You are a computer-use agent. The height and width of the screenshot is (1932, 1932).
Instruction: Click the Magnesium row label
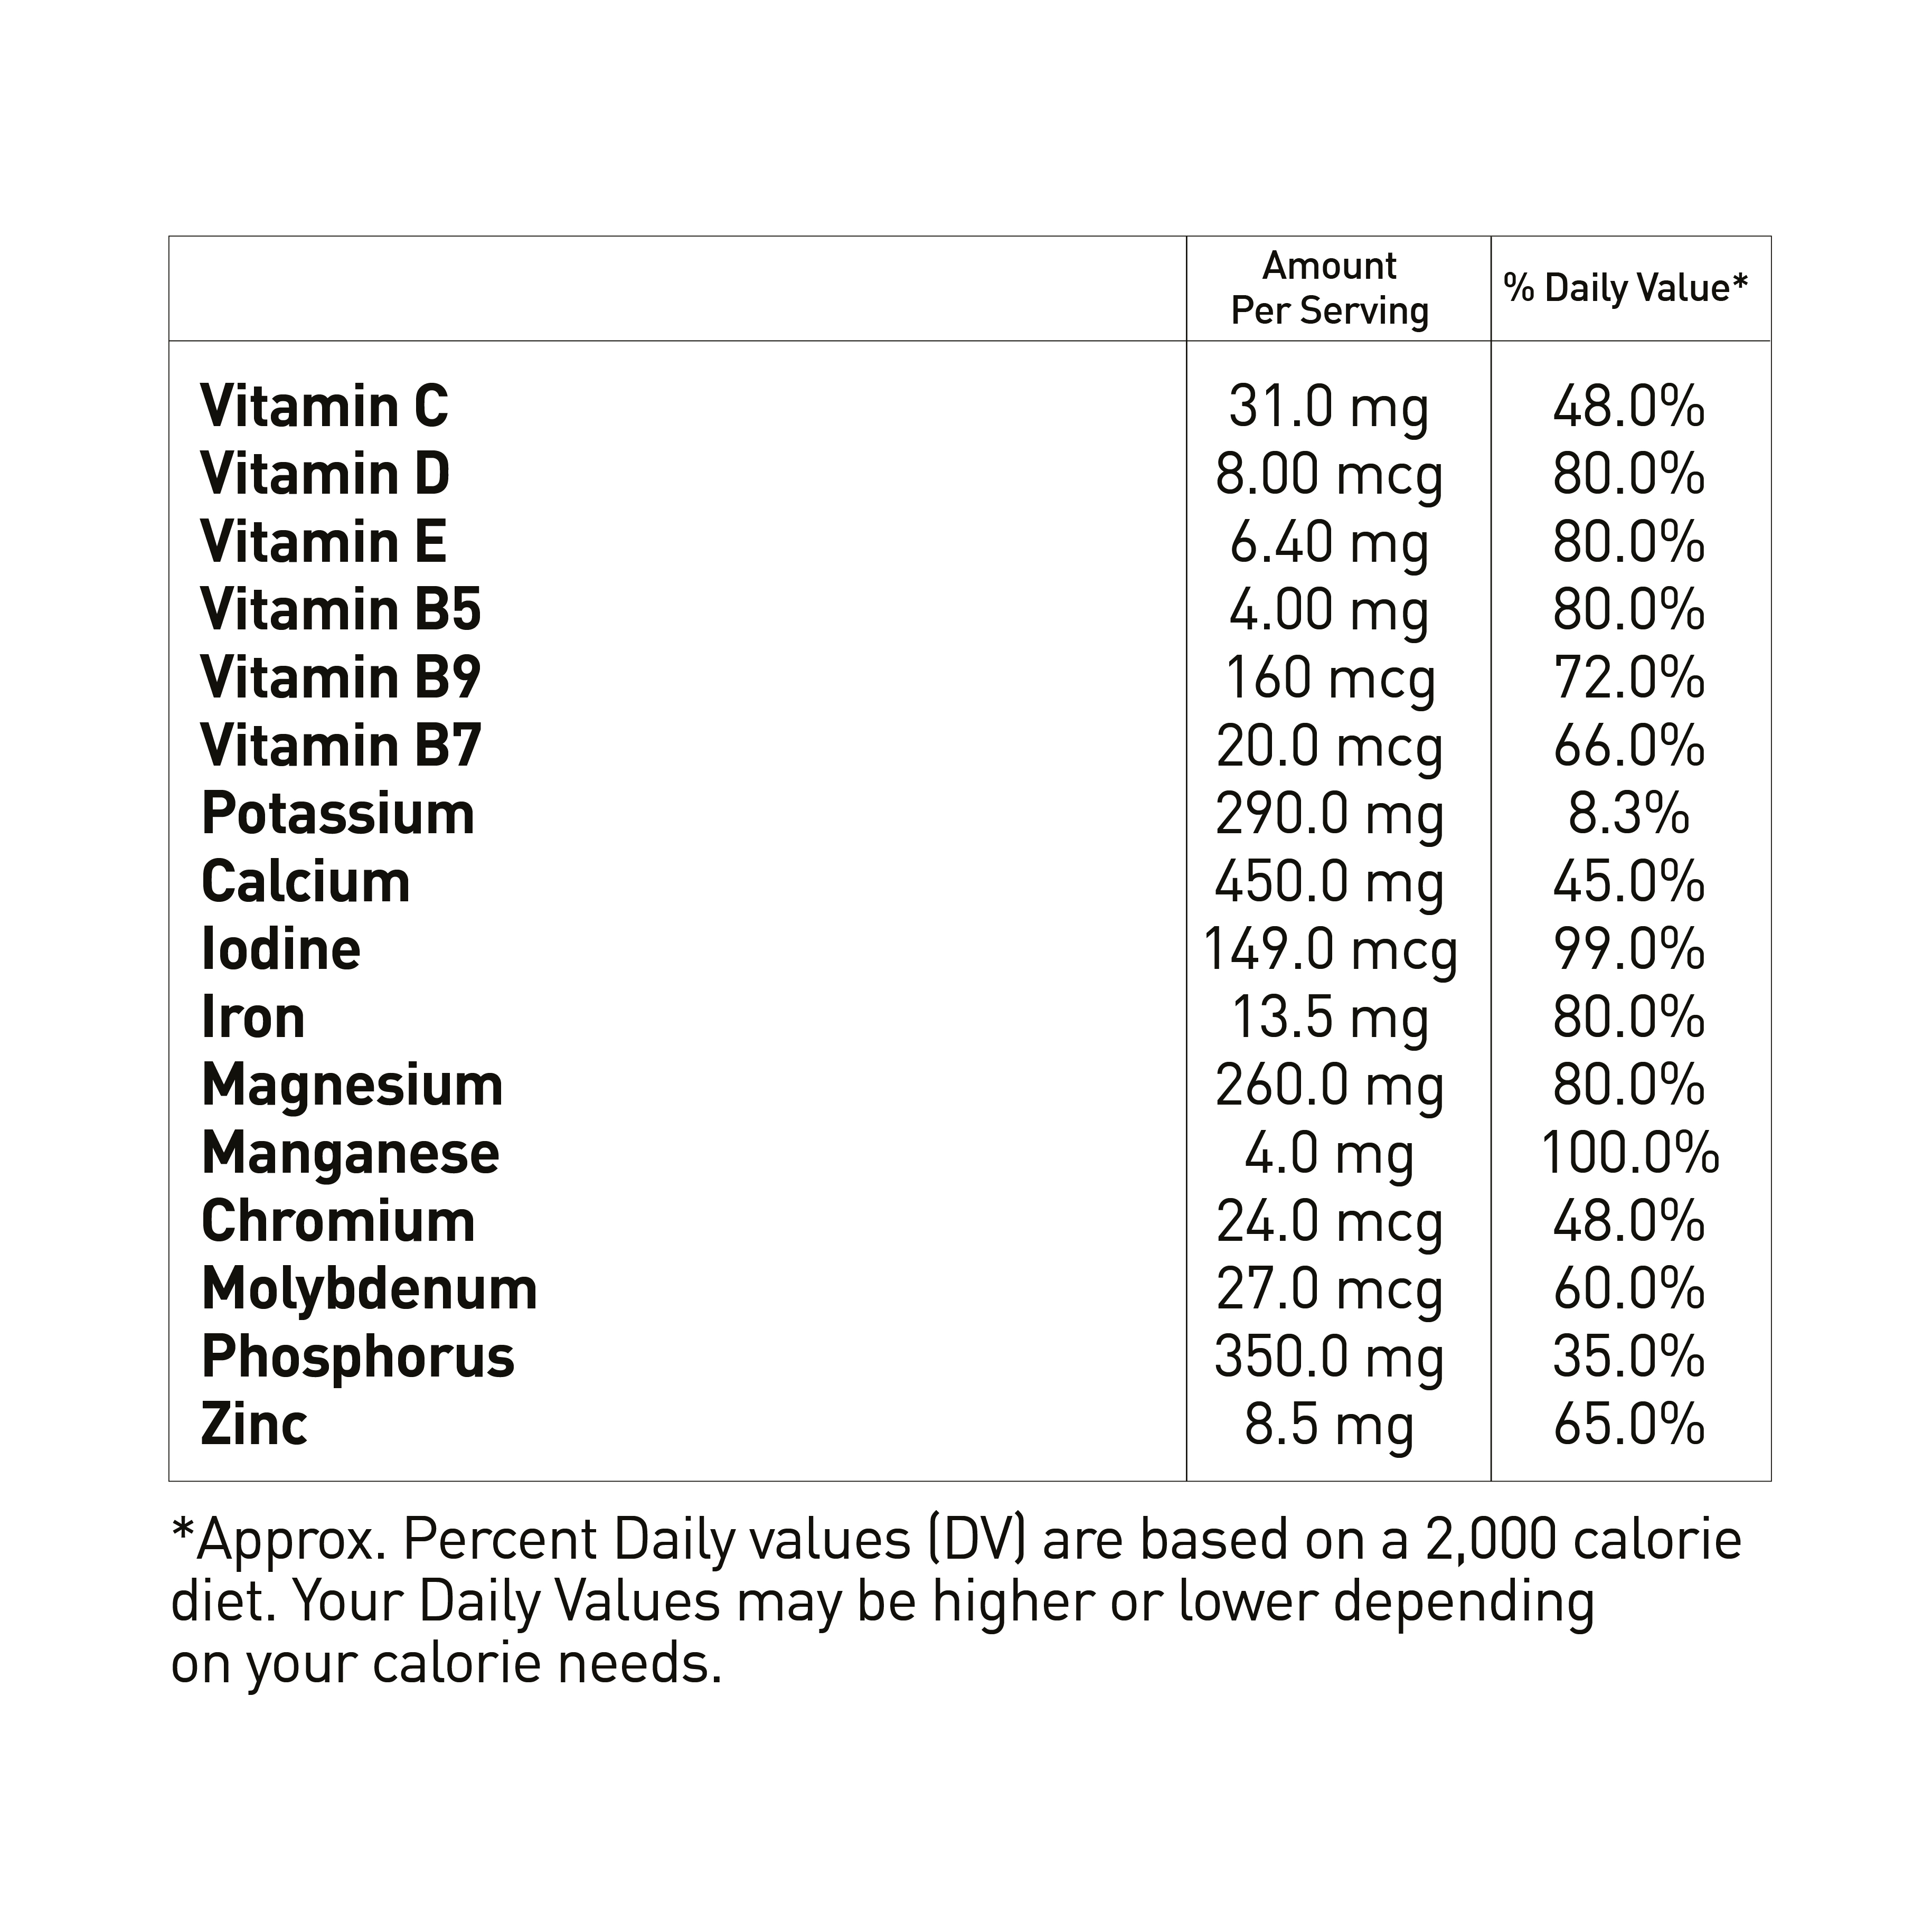pos(352,1085)
